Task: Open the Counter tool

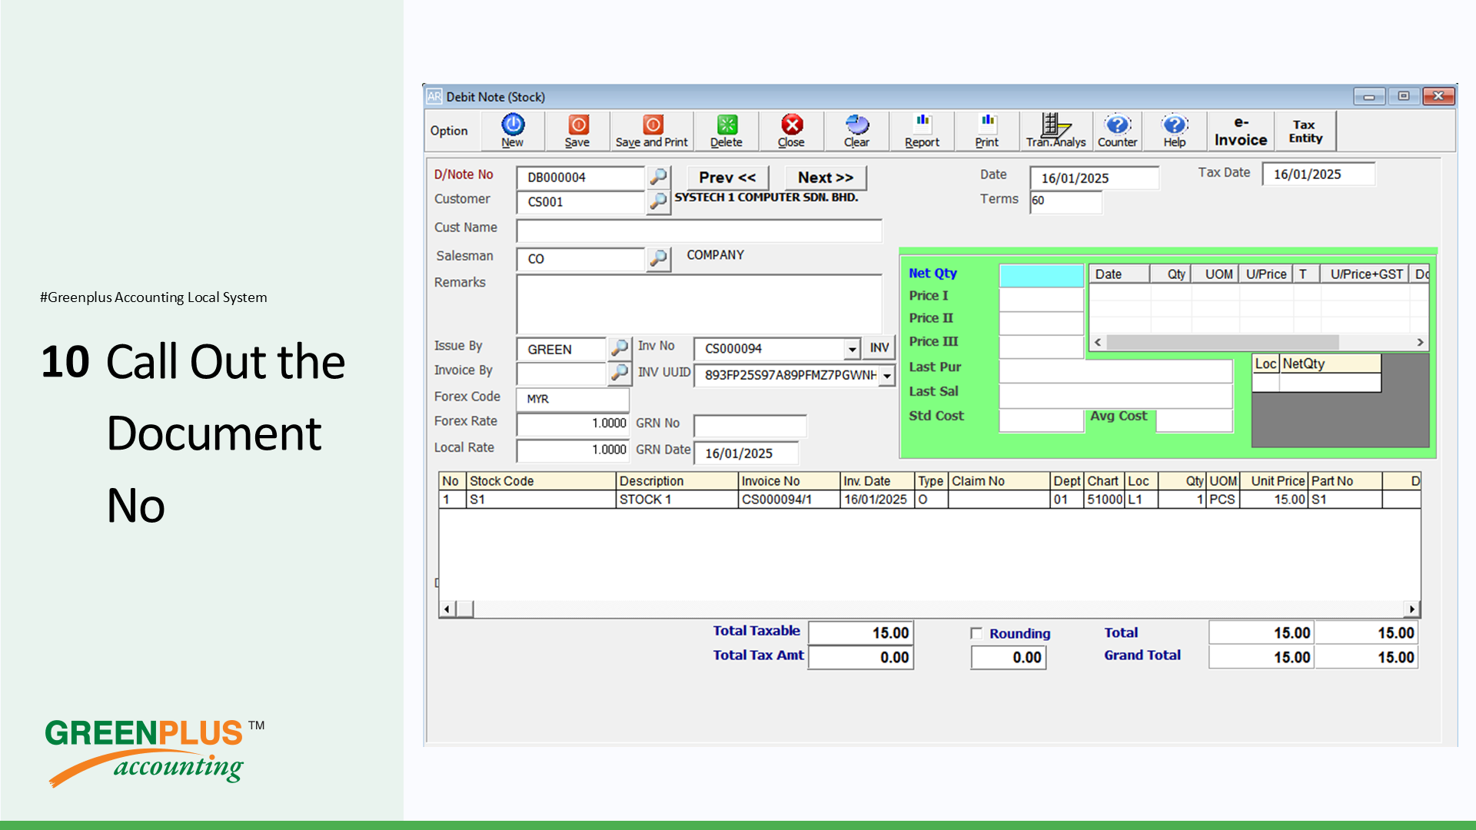Action: [1117, 131]
